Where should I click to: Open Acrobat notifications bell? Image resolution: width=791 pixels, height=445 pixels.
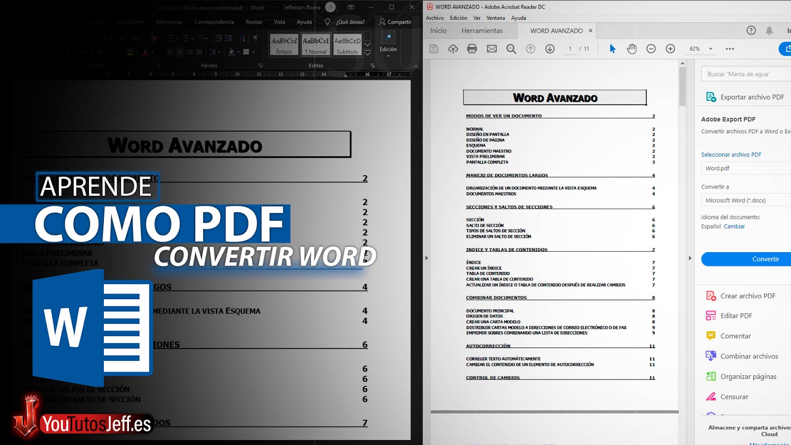(x=769, y=30)
